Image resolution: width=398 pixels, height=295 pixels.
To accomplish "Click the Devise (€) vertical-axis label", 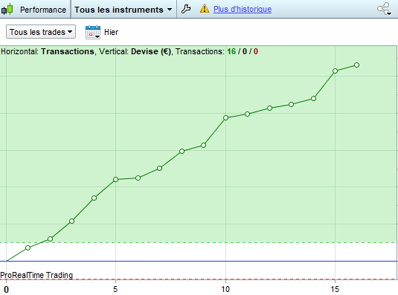I will 151,51.
